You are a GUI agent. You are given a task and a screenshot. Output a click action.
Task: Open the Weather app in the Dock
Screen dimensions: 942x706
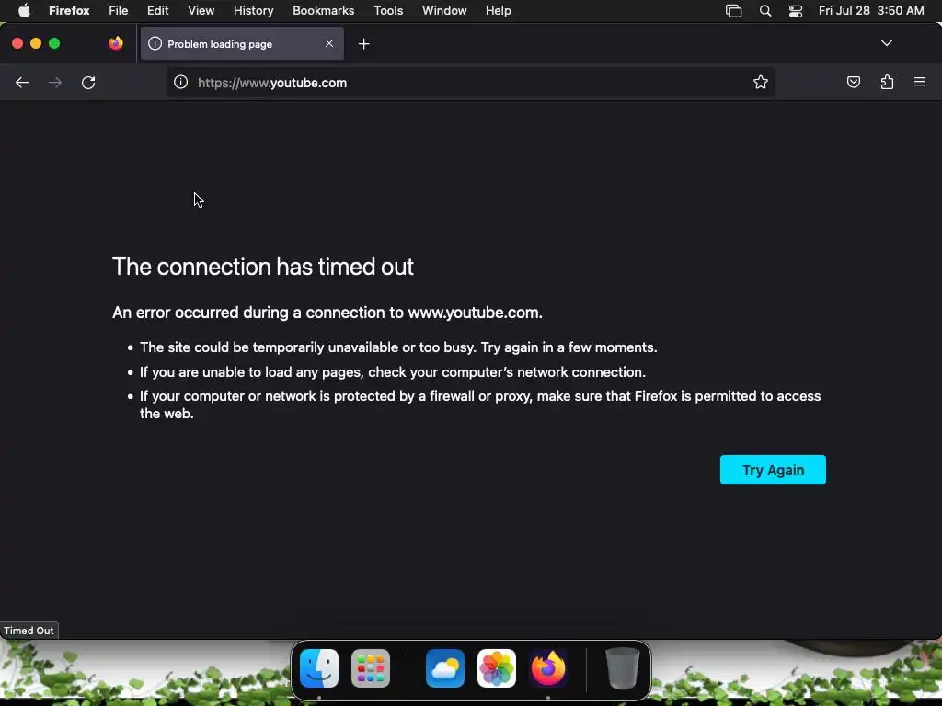tap(445, 668)
